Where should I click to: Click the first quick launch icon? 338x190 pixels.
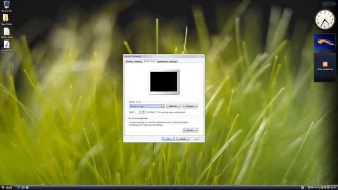[19, 187]
